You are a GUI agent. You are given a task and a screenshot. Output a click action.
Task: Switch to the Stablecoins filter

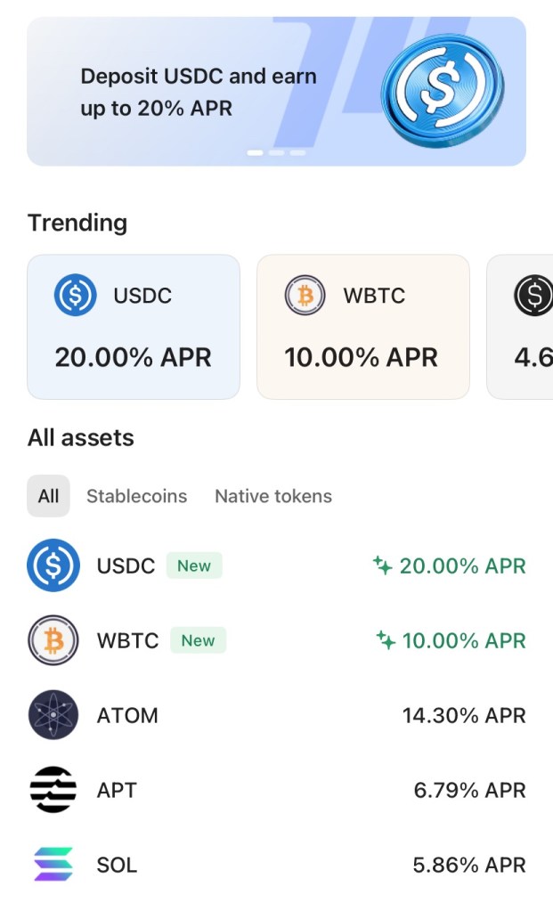[137, 496]
